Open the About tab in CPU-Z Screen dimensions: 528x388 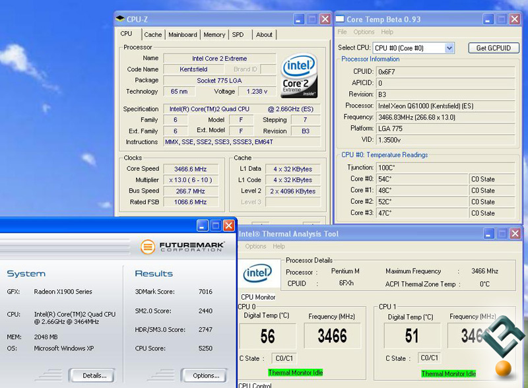click(x=264, y=35)
